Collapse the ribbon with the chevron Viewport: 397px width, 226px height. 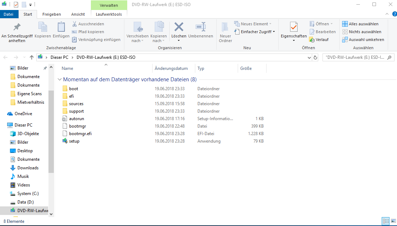[387, 14]
